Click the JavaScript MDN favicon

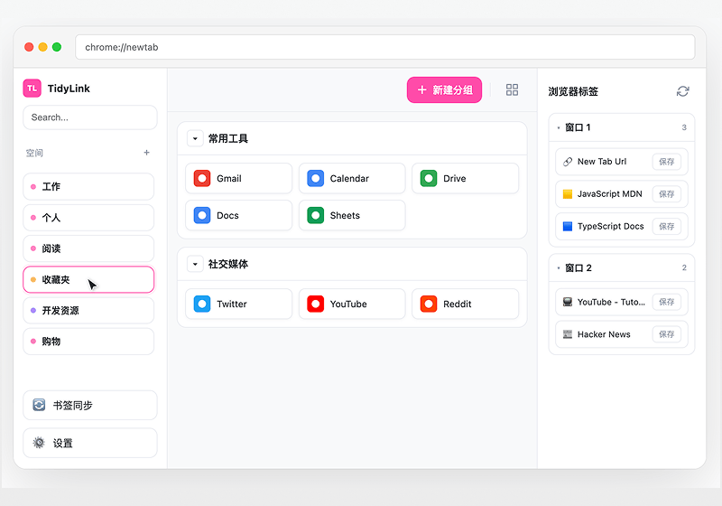coord(568,194)
